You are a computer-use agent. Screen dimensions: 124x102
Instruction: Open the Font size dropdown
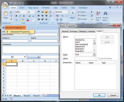(34, 12)
